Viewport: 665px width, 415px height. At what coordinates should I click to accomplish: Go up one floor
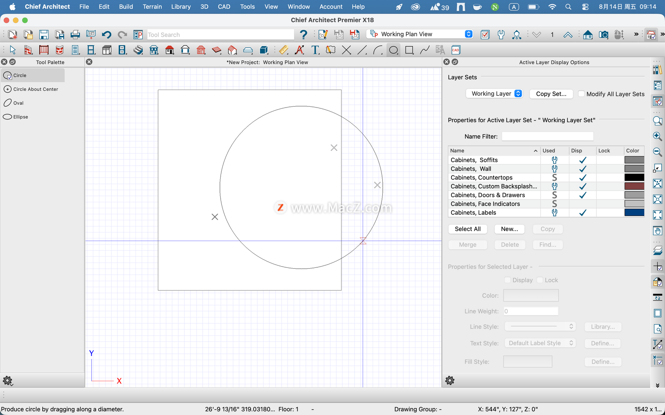[568, 35]
